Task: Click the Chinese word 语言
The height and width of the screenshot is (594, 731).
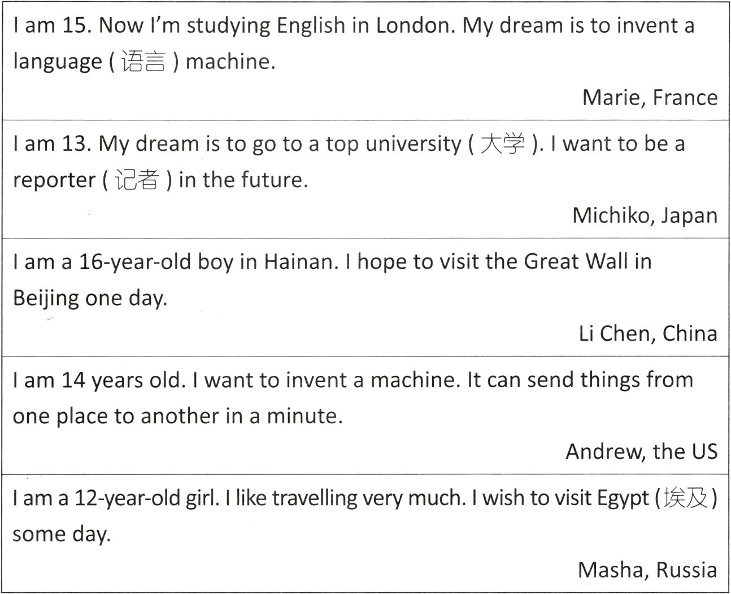Action: pyautogui.click(x=143, y=61)
